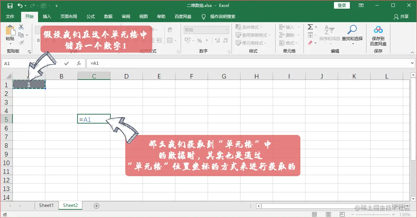Click the Merge and Center icon
Viewport: 417px width, 218px height.
click(170, 40)
